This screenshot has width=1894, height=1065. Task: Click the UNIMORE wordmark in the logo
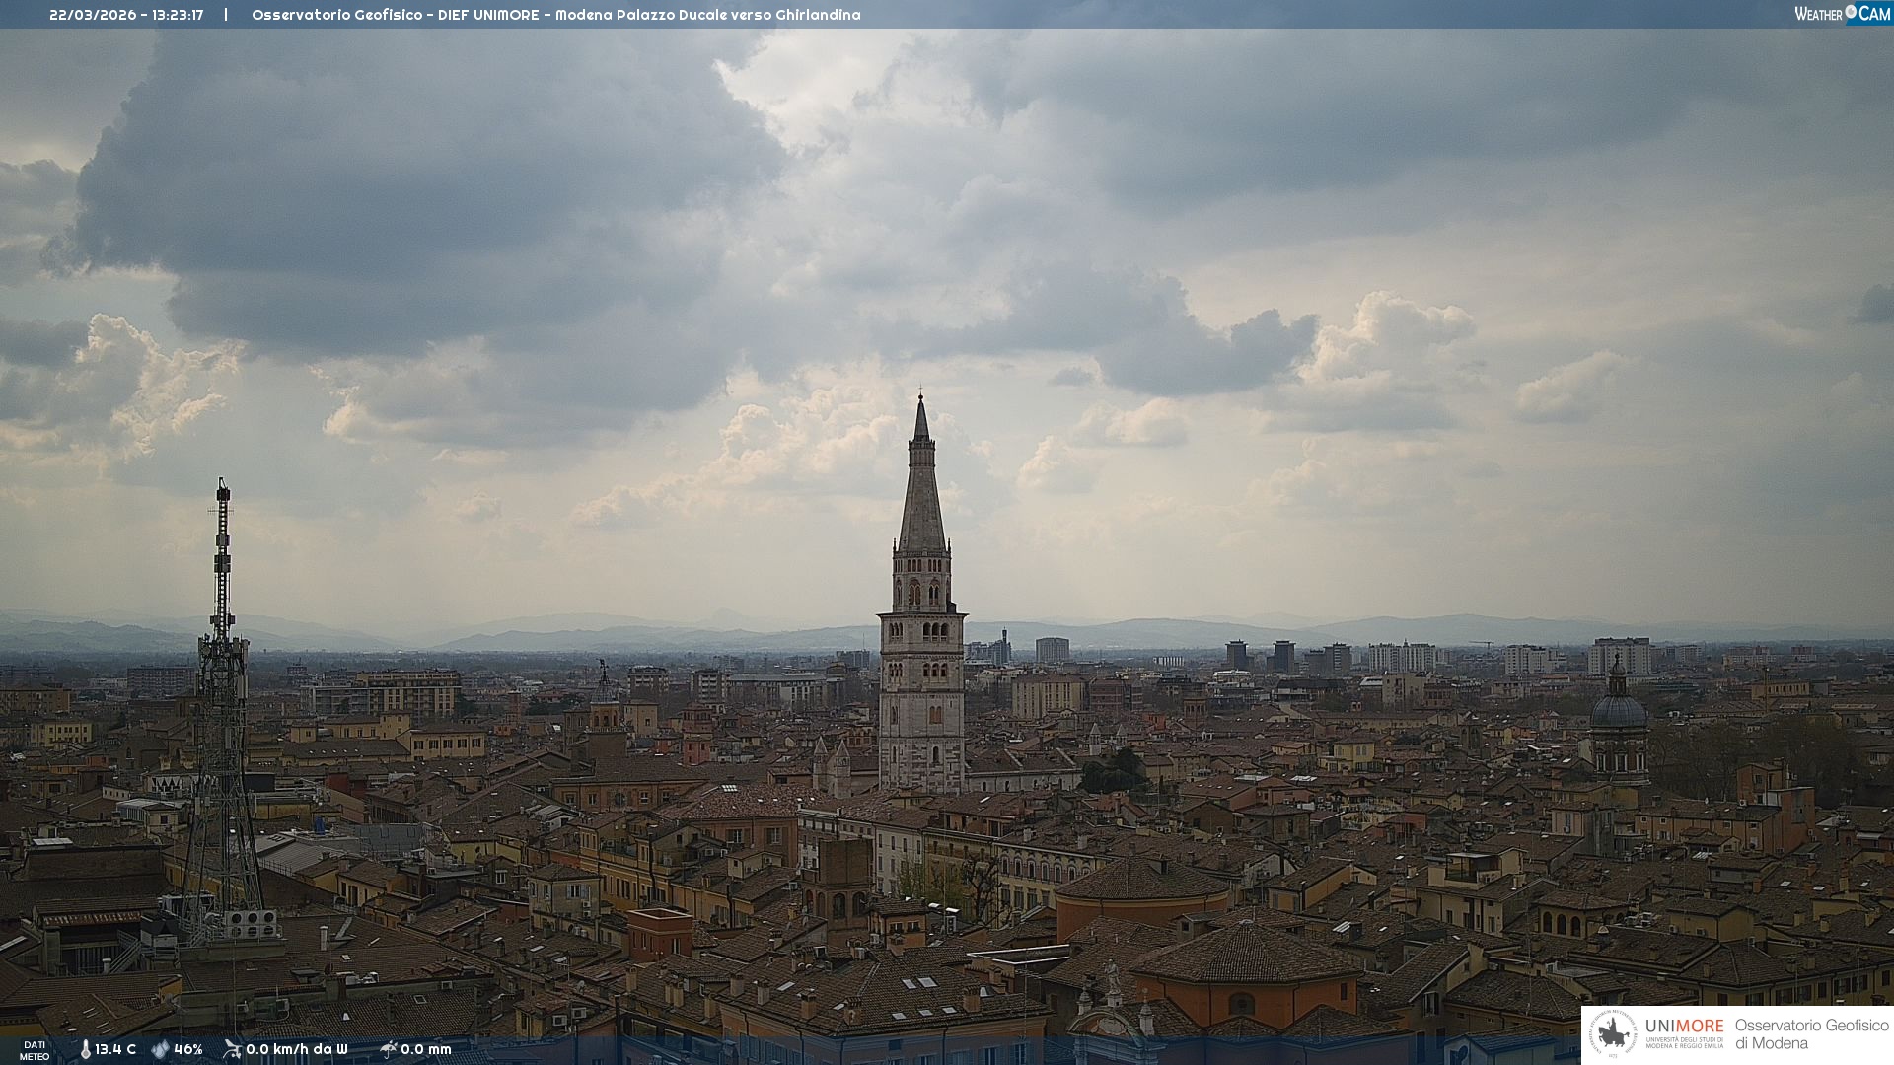(1684, 1026)
